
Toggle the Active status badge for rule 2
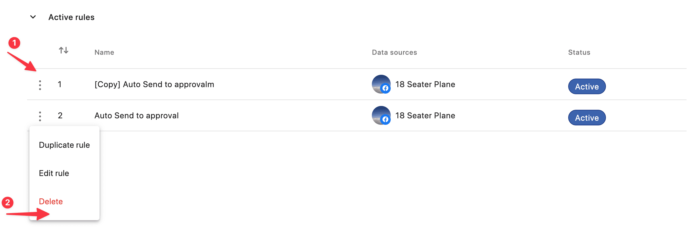587,118
